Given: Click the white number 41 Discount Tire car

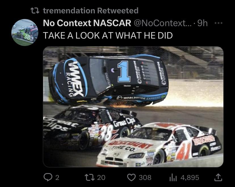Looking at the screenshot, I should pyautogui.click(x=159, y=145).
